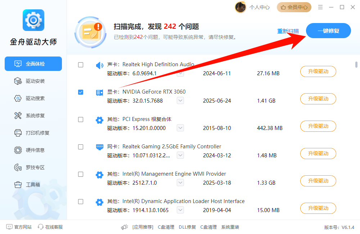This screenshot has width=360, height=234.
Task: Open 打印机修复 from the sidebar
Action: (33, 133)
